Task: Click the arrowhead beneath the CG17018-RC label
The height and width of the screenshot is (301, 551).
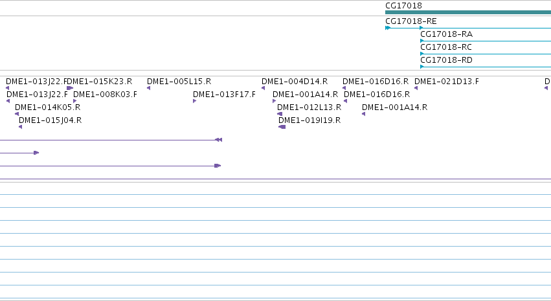Action: click(422, 54)
